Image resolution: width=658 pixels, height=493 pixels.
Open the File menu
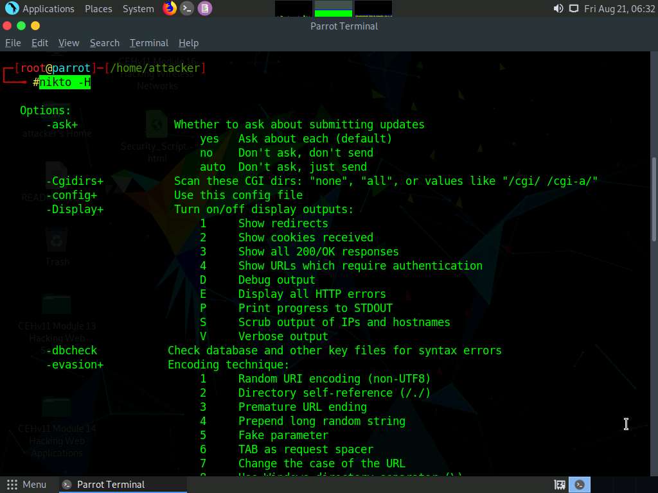(x=13, y=43)
